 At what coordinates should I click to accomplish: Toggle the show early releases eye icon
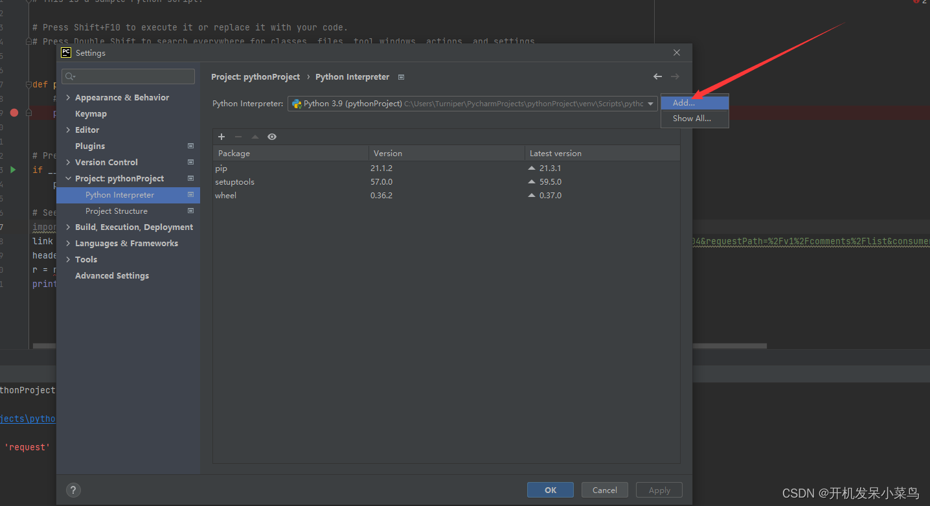click(x=272, y=137)
